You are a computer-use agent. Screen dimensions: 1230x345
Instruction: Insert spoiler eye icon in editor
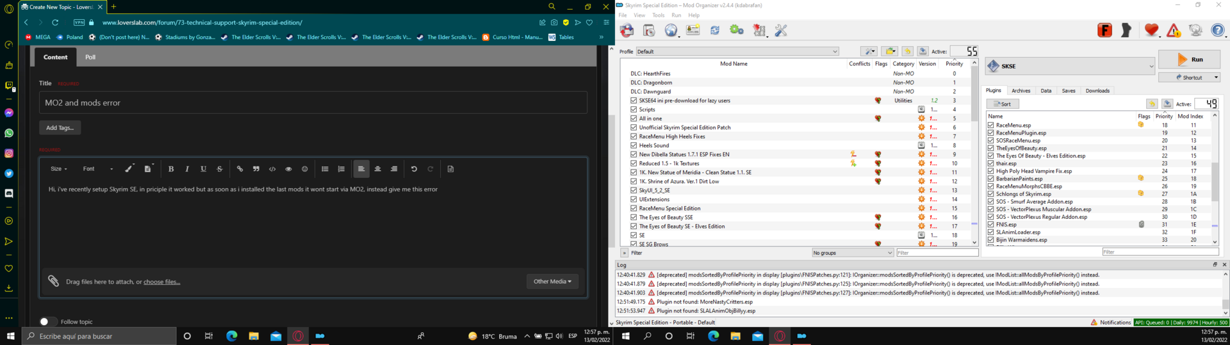pyautogui.click(x=288, y=169)
